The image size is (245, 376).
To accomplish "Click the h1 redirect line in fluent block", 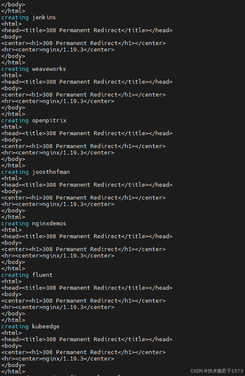I will tap(84, 301).
